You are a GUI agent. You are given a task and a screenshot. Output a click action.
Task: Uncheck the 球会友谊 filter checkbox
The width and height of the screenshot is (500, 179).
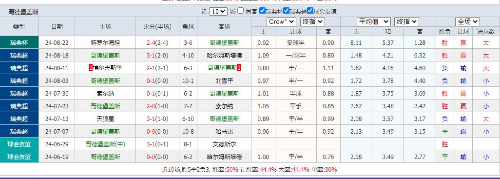[310, 11]
